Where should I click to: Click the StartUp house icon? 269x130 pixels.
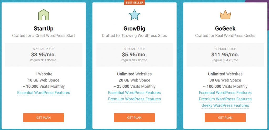pos(44,15)
